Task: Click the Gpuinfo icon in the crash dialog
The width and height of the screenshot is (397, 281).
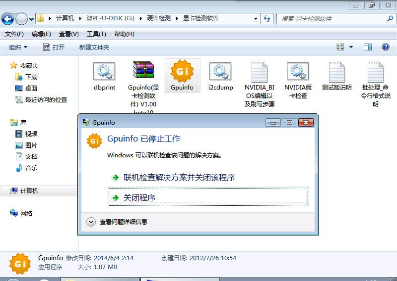Action: coord(94,141)
